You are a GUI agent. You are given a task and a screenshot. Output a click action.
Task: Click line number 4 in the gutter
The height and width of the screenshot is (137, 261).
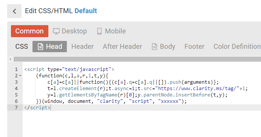(16, 89)
